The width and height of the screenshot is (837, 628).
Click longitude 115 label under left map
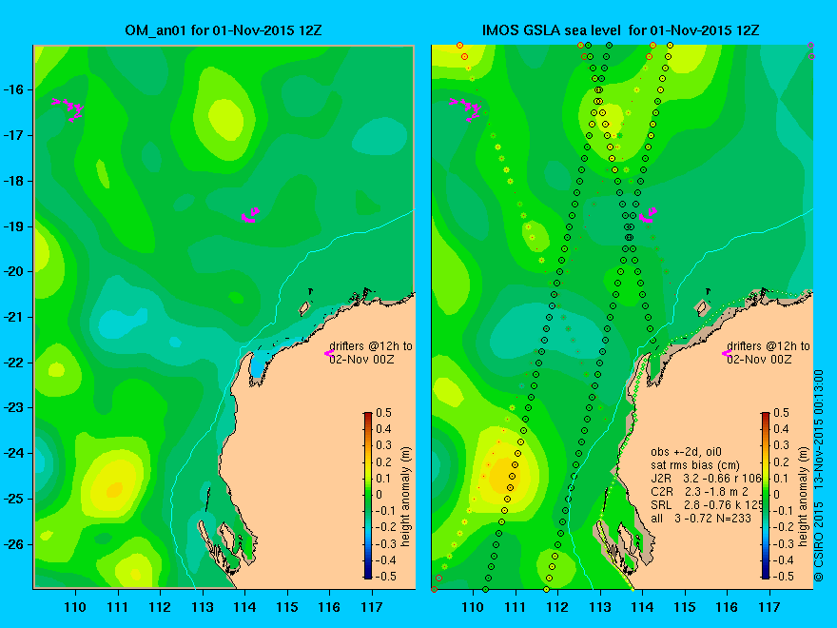click(287, 607)
